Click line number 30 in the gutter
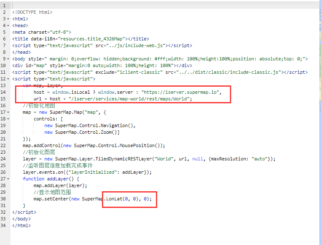The height and width of the screenshot is (245, 321). 3,199
